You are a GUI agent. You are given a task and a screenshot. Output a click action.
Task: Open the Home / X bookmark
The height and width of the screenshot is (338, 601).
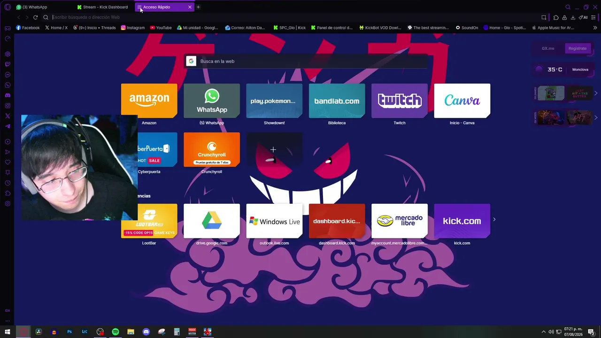56,28
